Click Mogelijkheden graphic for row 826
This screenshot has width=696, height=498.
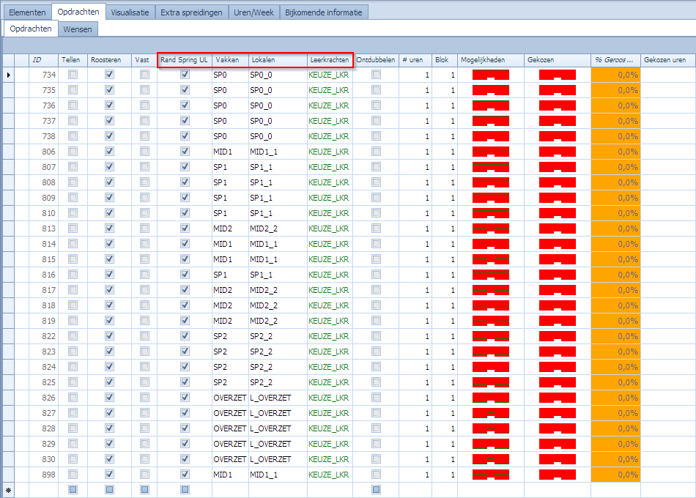(x=490, y=397)
